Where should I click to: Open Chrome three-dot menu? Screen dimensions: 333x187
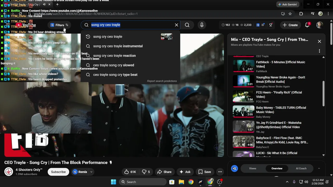click(x=328, y=14)
